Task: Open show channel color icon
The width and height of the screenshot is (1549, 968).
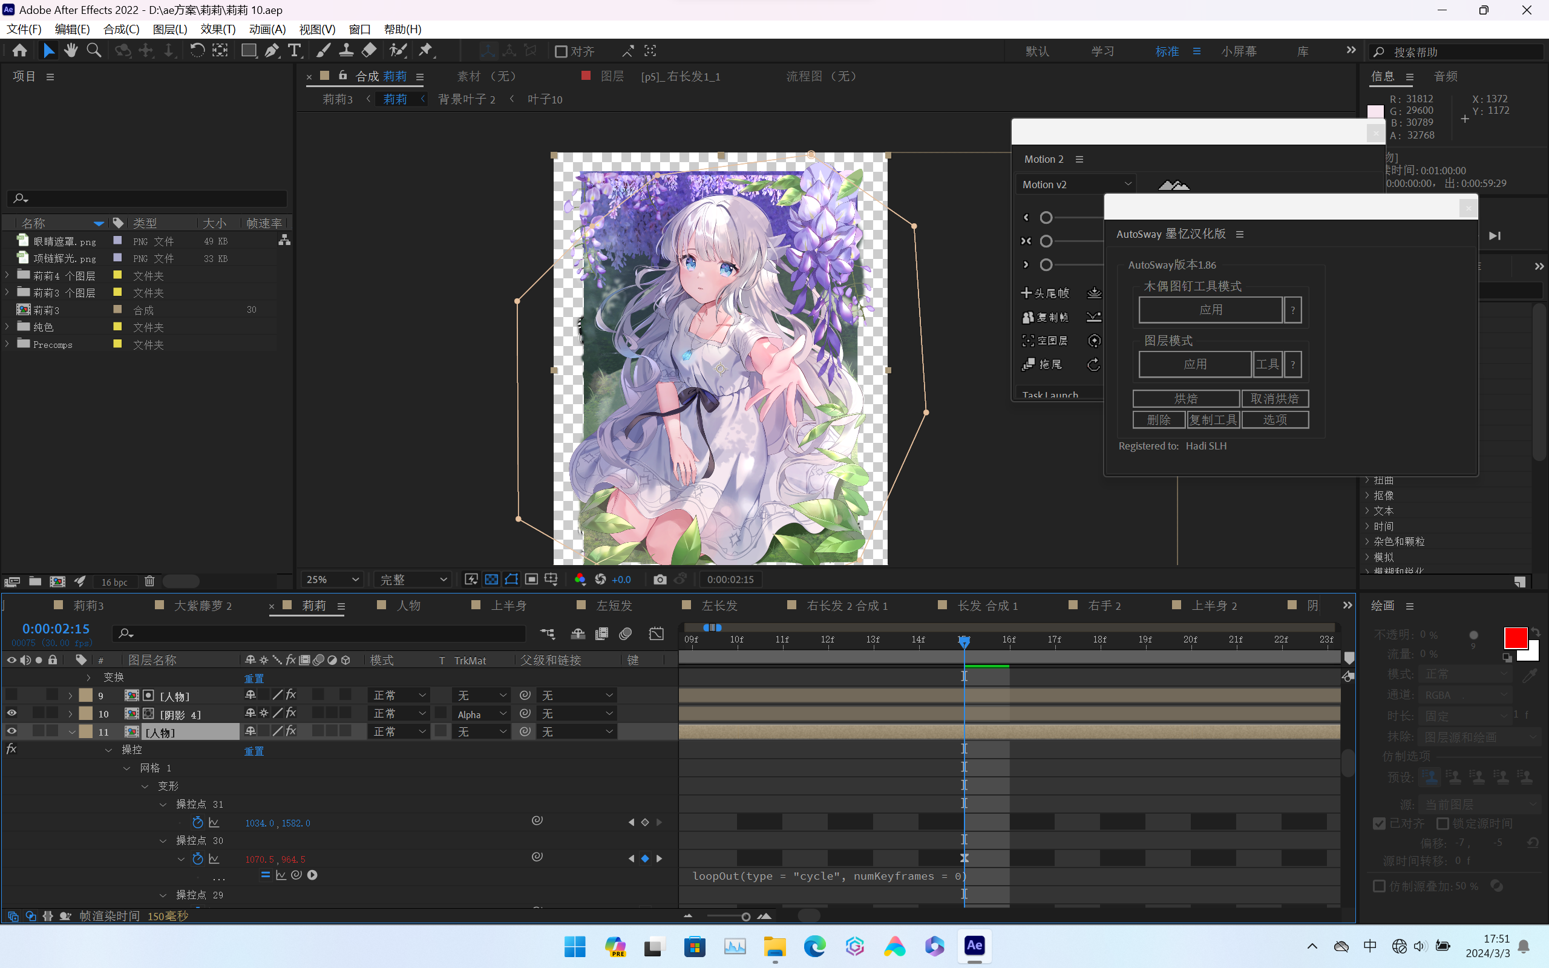Action: (x=580, y=580)
